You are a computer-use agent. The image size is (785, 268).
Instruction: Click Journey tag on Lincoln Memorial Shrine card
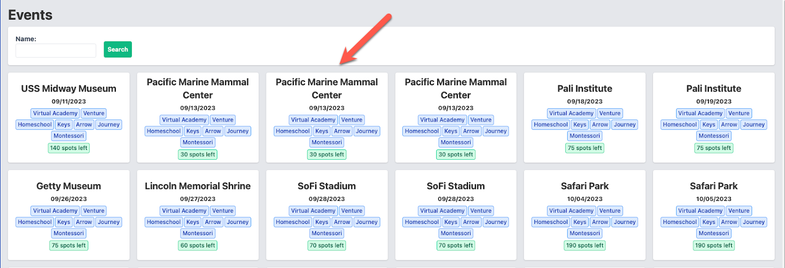coord(237,222)
